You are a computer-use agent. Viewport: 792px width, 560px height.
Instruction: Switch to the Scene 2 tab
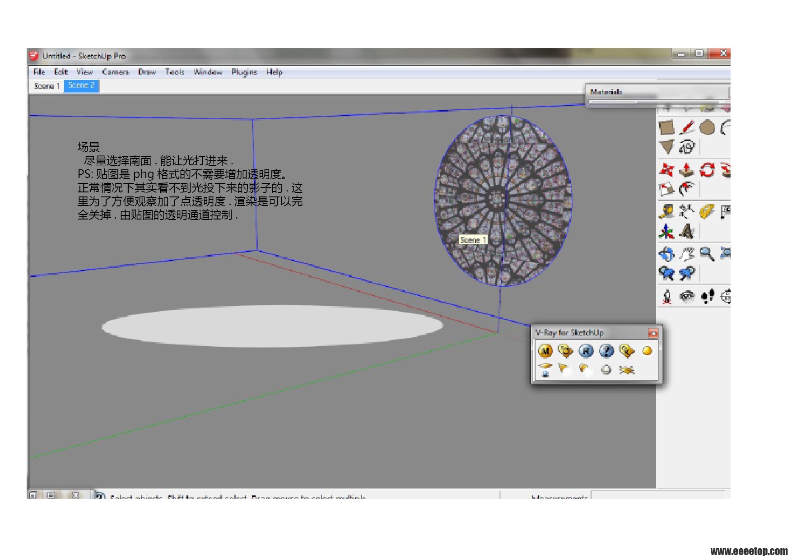(82, 85)
